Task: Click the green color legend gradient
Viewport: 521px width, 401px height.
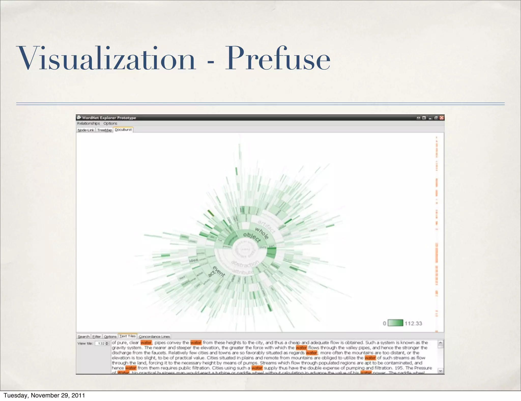Action: click(x=395, y=323)
